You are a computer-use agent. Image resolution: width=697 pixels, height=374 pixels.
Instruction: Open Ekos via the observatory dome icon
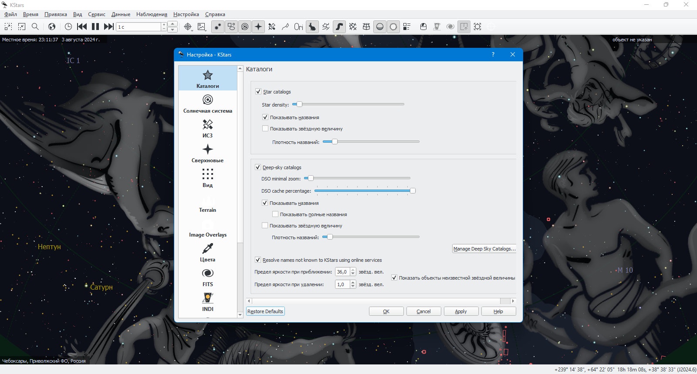coord(423,27)
